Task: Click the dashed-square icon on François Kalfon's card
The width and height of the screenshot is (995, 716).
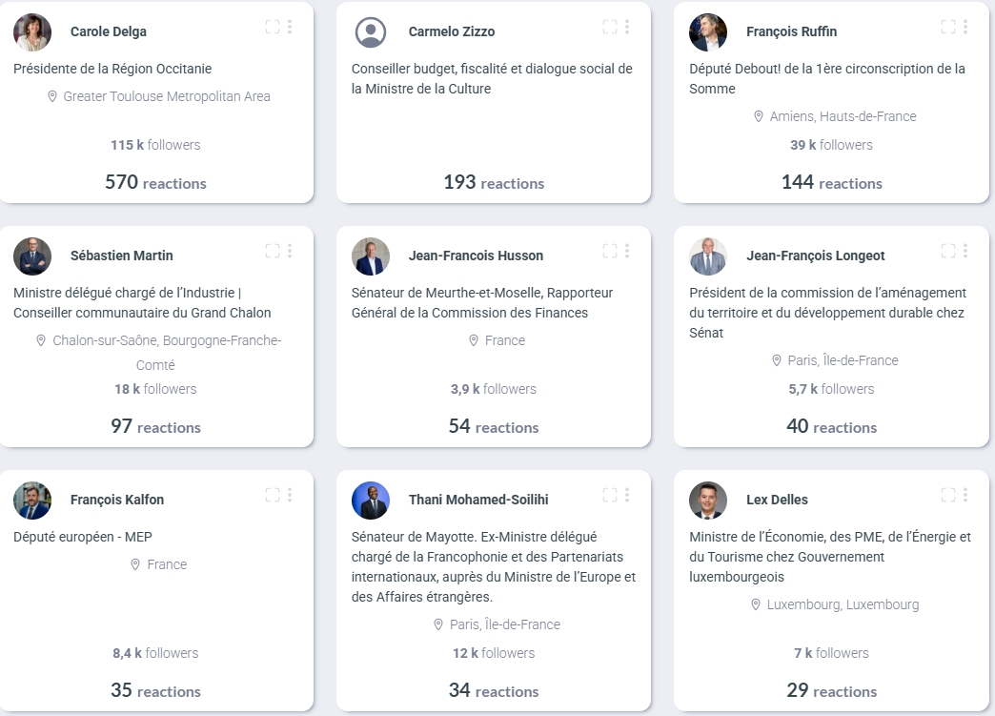Action: click(273, 496)
